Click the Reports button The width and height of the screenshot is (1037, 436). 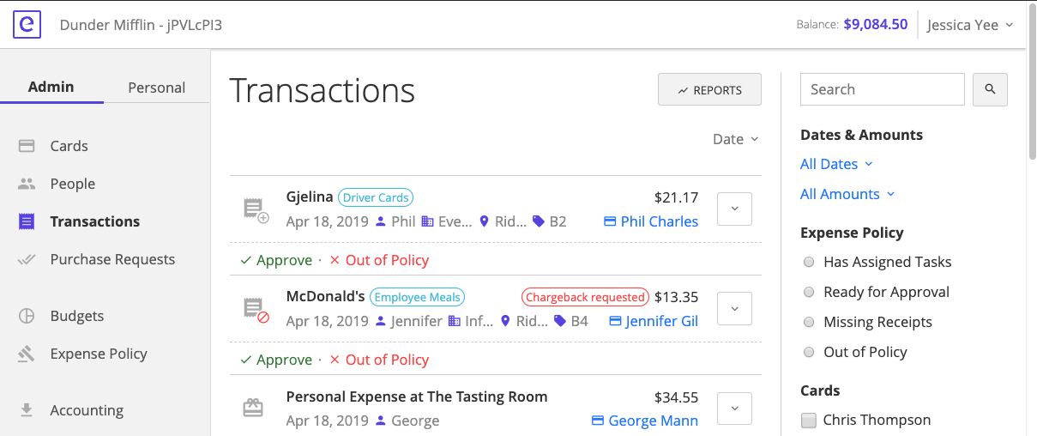[x=709, y=90]
